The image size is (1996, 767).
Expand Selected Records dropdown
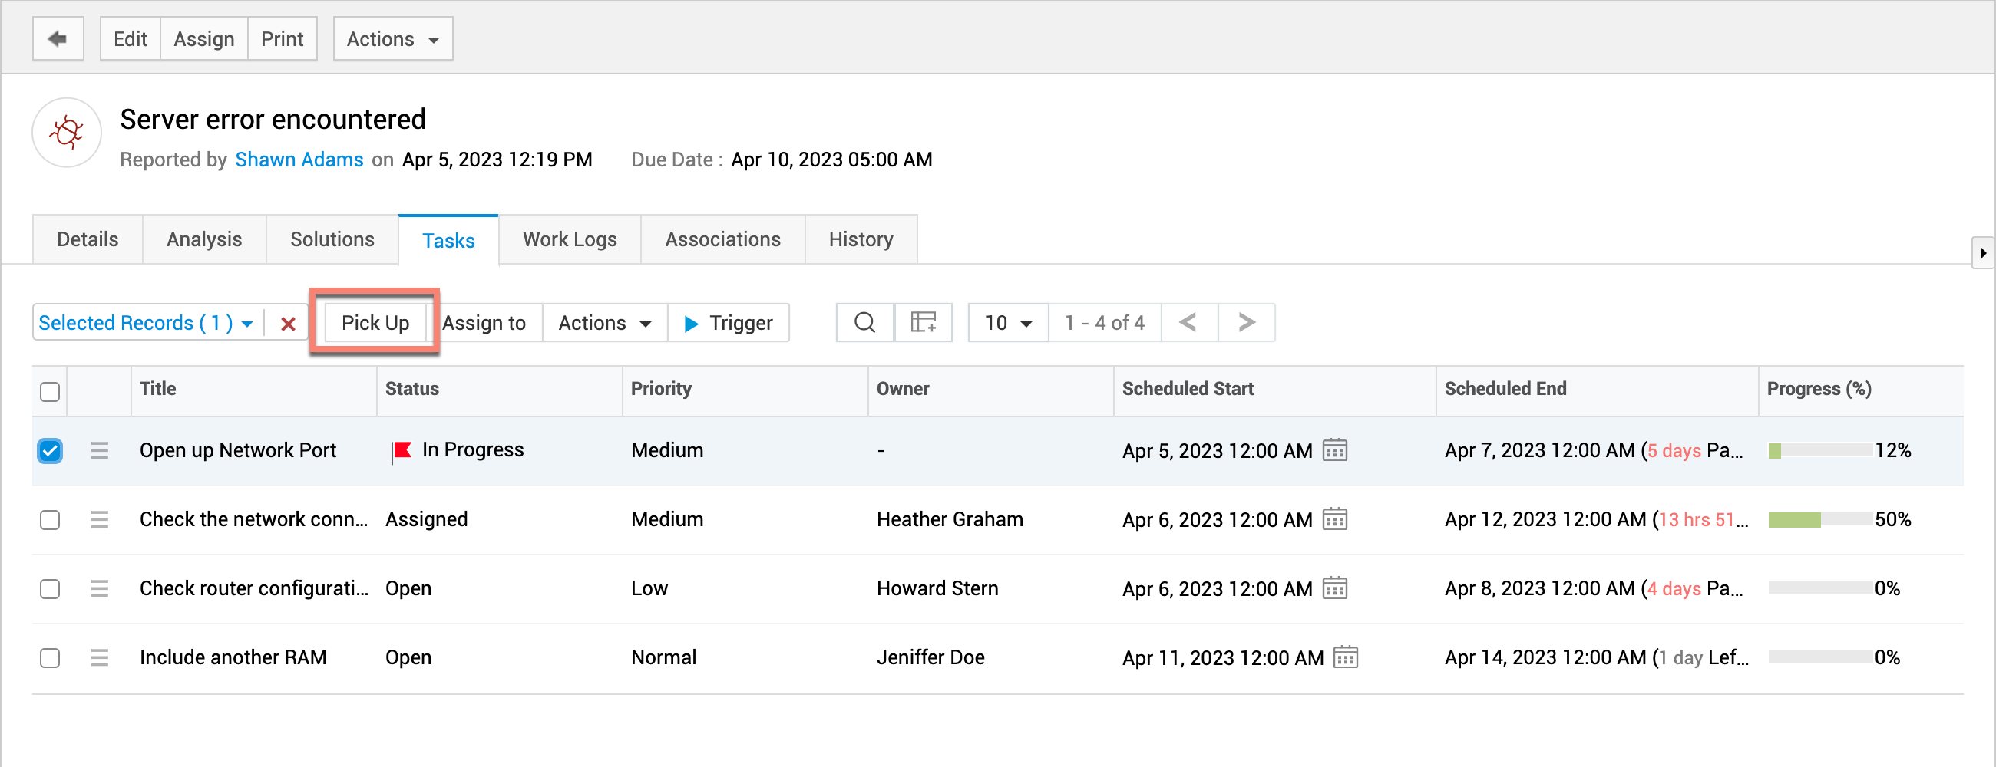click(147, 323)
